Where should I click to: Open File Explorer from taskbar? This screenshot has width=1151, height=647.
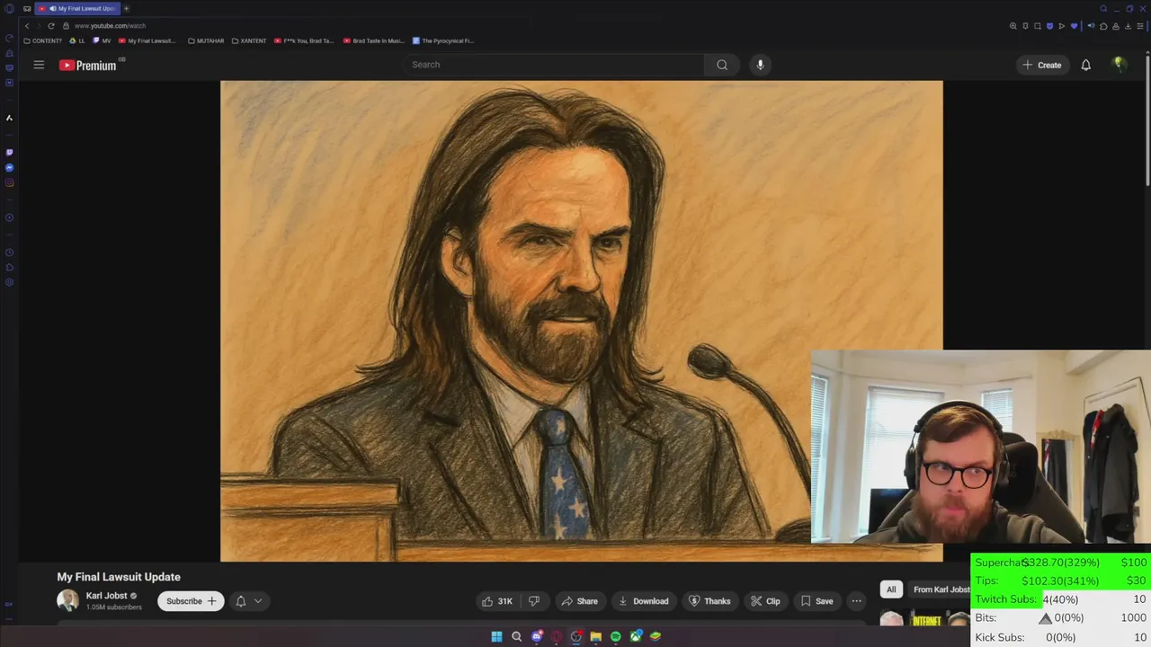[595, 636]
